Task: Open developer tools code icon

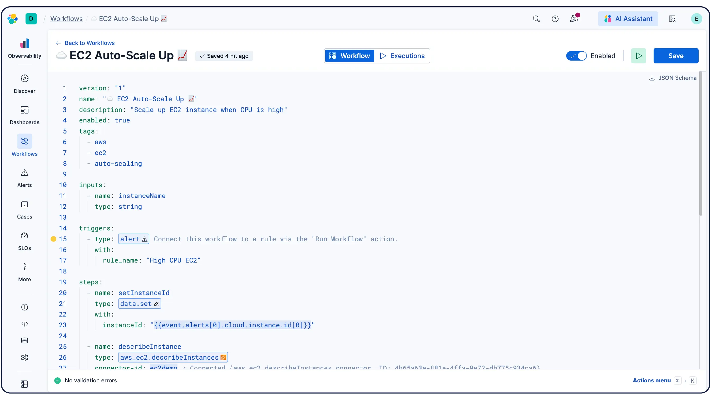Action: click(x=24, y=324)
